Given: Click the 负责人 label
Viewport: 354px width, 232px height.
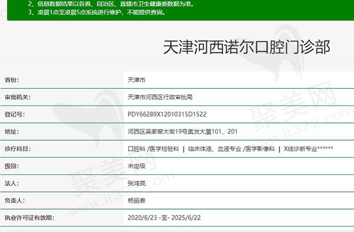Looking at the screenshot, I should [x=15, y=200].
